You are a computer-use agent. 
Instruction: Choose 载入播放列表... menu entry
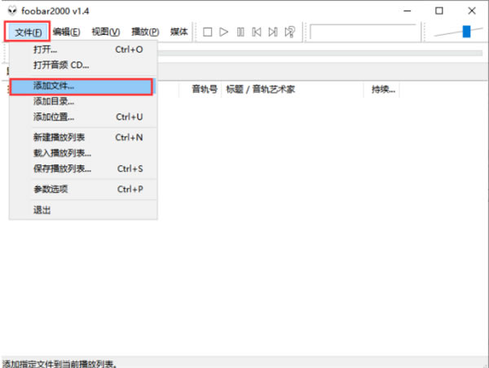[83, 153]
